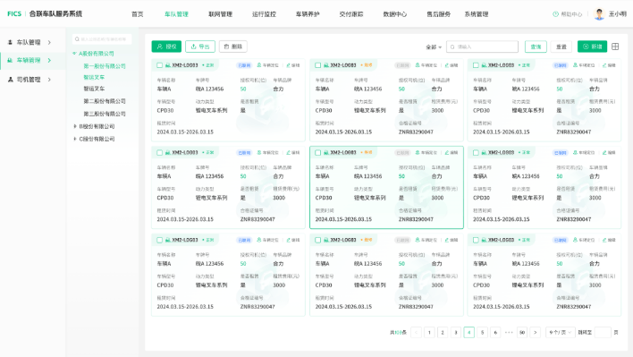
Task: Tick the checkbox on the top-row middle card
Action: pos(317,65)
